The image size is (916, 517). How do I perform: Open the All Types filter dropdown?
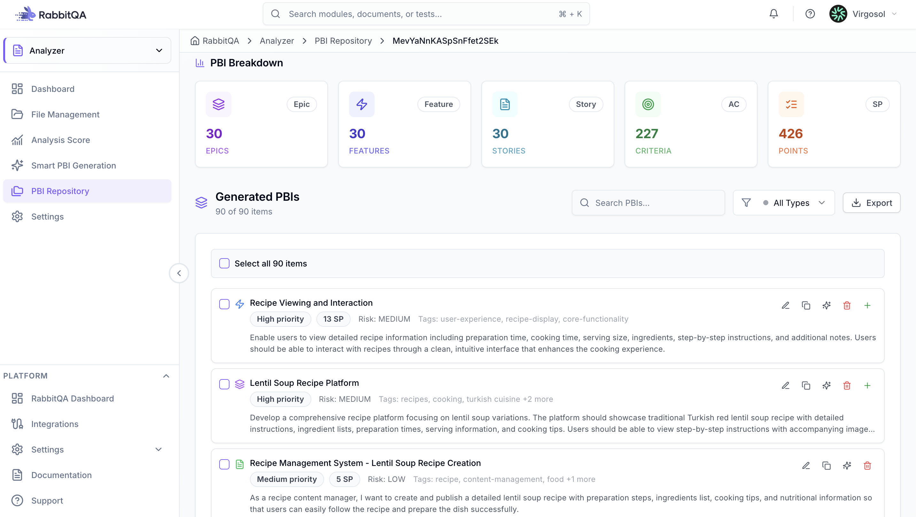[x=784, y=203]
